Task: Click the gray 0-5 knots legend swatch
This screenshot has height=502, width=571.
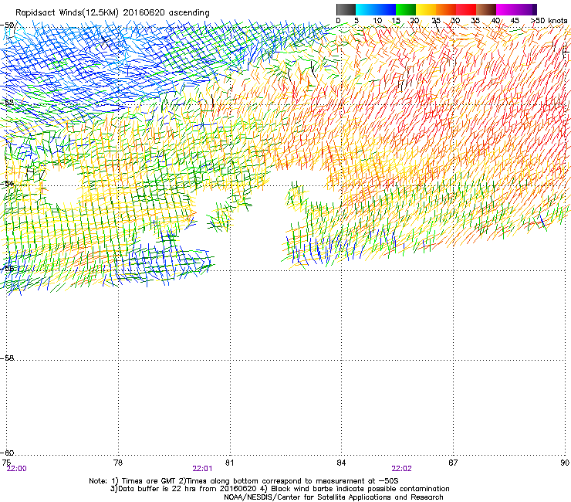Action: tap(346, 9)
